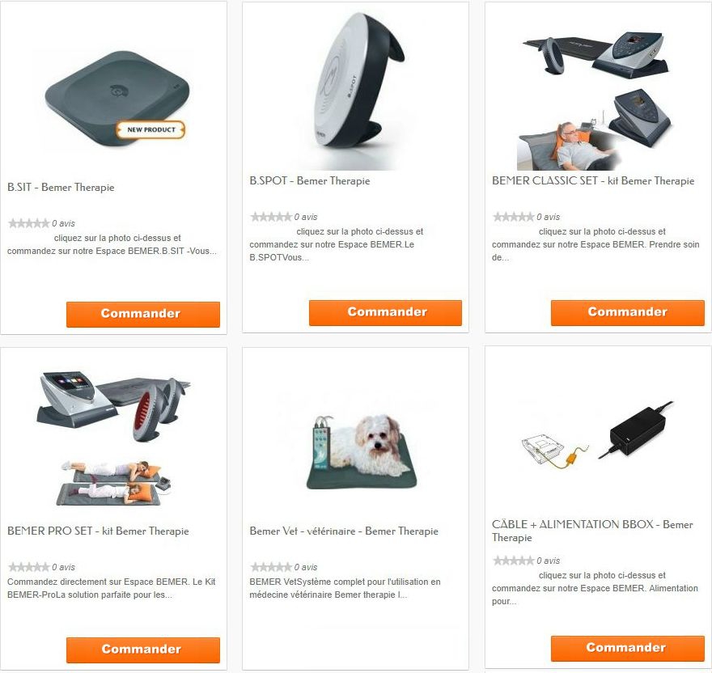Click the stars for CÂBLE + ALIMENTATION BBOX

pos(514,561)
